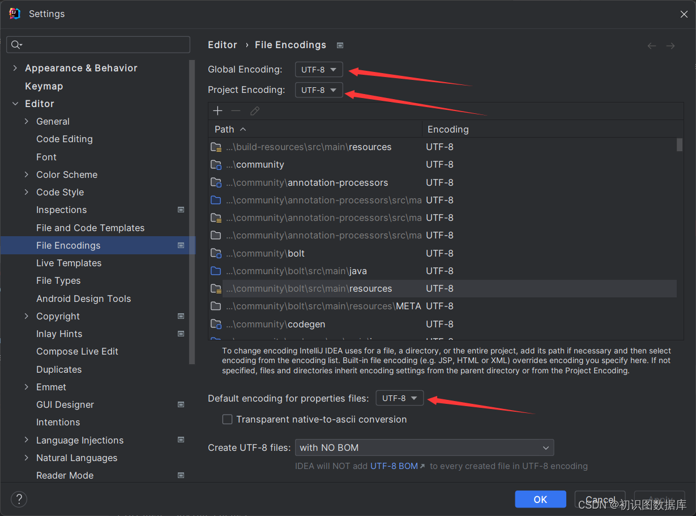Click in the settings search field
This screenshot has width=696, height=516.
tap(99, 45)
